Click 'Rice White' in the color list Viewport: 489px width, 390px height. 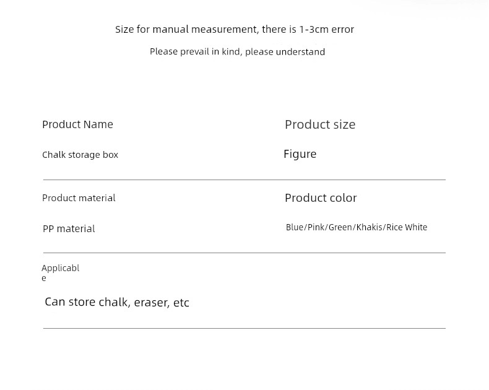[407, 227]
